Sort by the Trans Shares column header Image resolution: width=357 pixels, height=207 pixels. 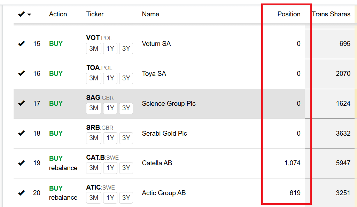point(331,14)
